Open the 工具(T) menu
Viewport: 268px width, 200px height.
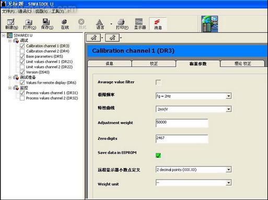[57, 11]
